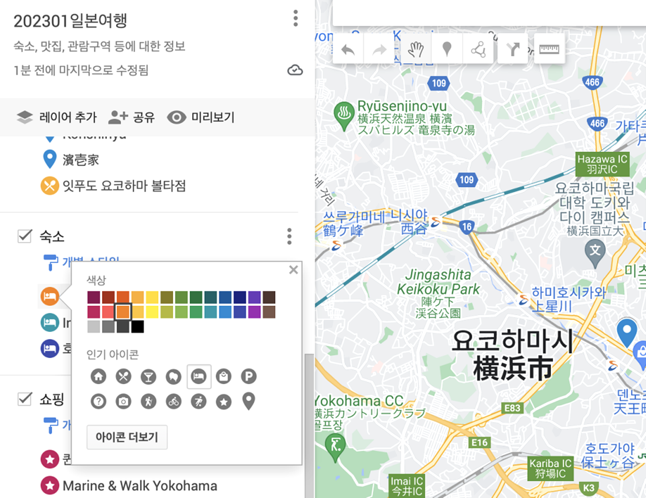Viewport: 646px width, 498px height.
Task: Click 아이콘 더보기 button
Action: (x=127, y=437)
